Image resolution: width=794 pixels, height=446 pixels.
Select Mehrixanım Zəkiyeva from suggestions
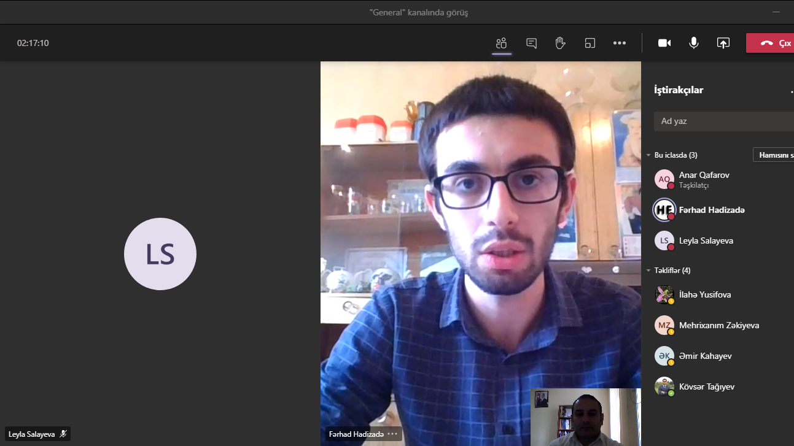tap(718, 325)
